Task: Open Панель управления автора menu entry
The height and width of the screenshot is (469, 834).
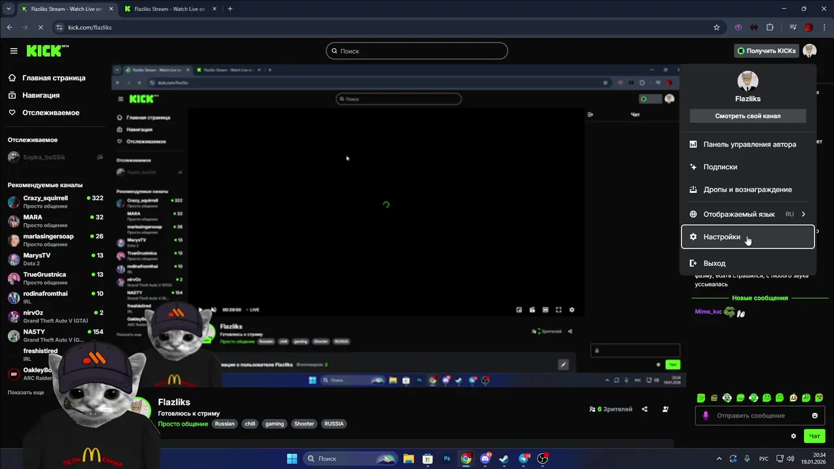Action: (x=748, y=144)
